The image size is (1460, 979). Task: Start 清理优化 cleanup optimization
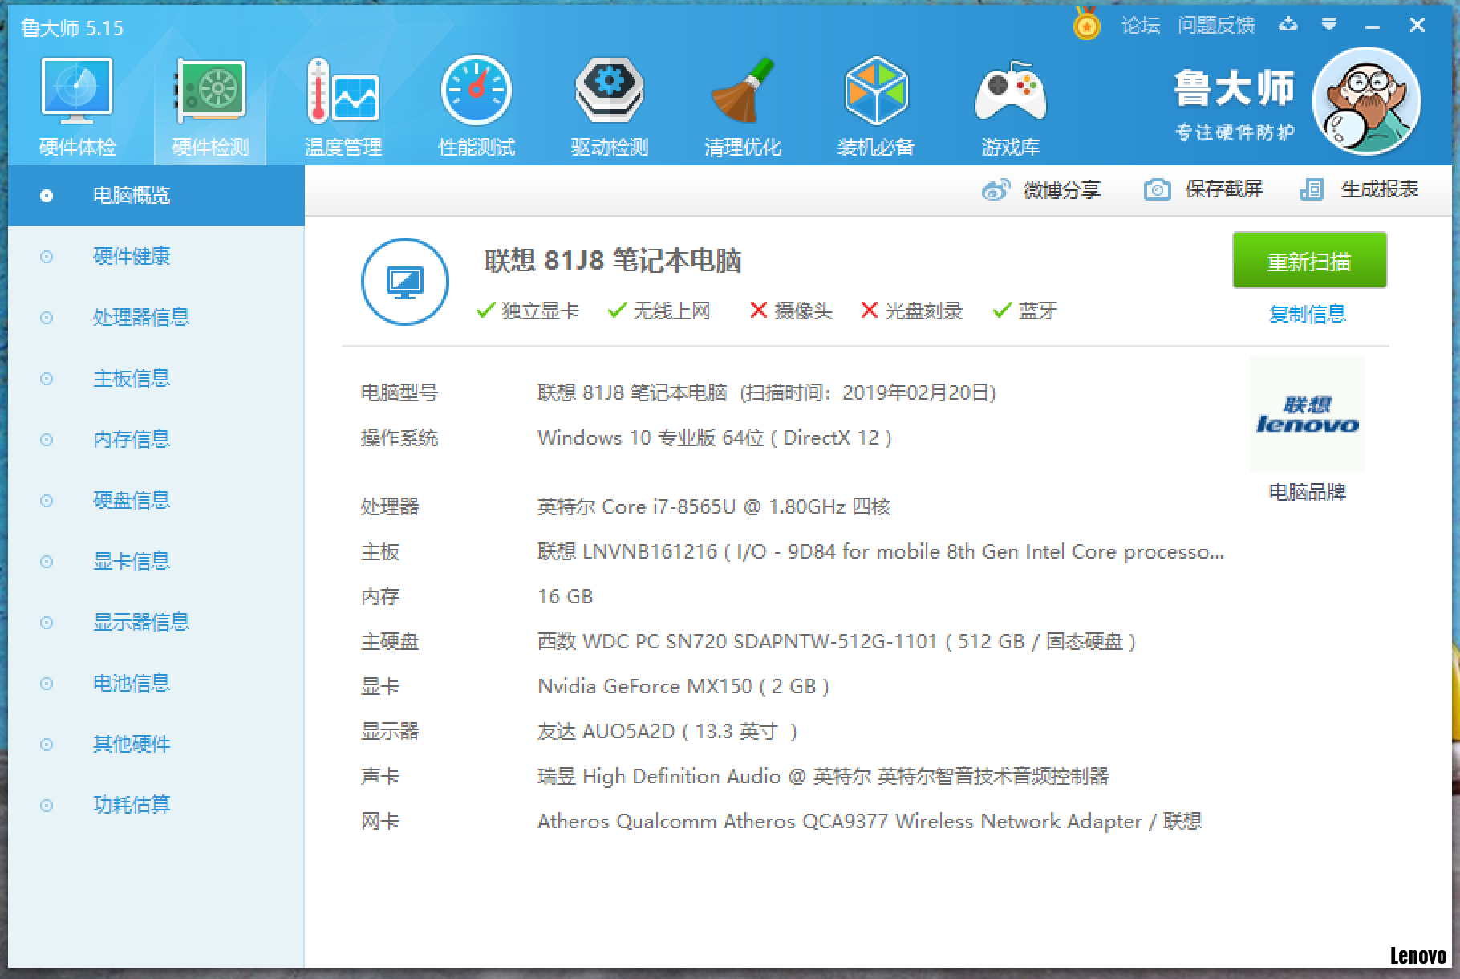pos(743,102)
